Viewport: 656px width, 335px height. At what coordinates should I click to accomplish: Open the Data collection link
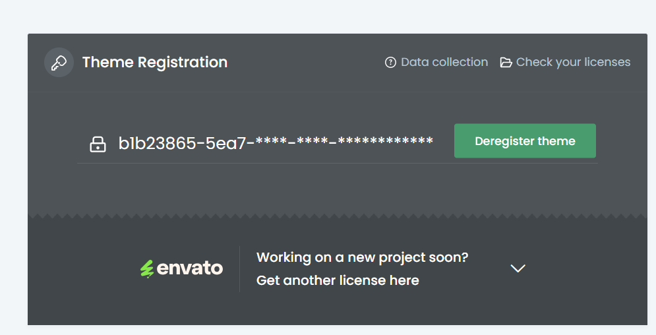[444, 62]
